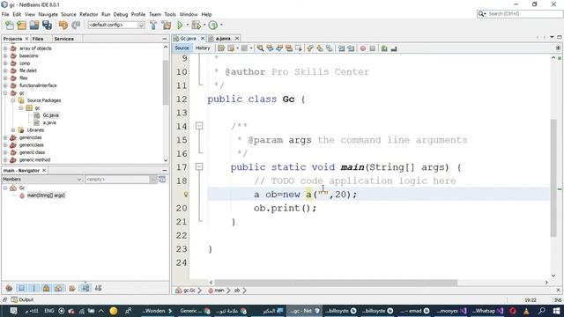The height and width of the screenshot is (317, 564).
Task: Click the New File toolbar icon
Action: (10, 26)
